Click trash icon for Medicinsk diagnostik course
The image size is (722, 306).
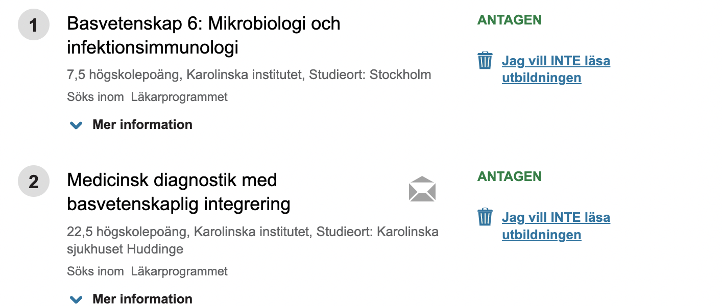pos(485,217)
